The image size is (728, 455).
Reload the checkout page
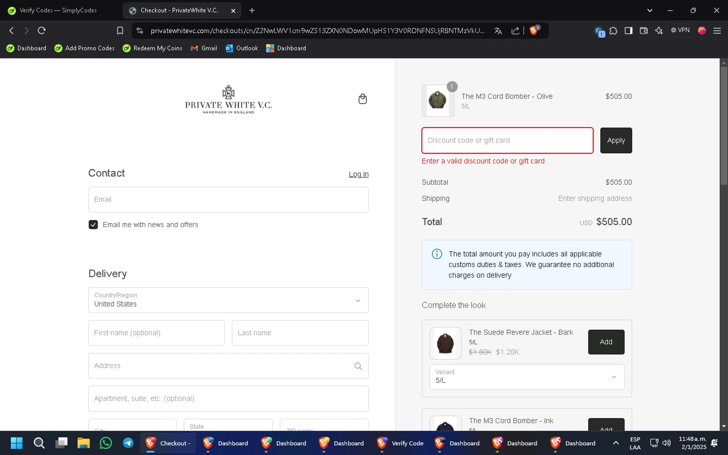click(x=42, y=31)
